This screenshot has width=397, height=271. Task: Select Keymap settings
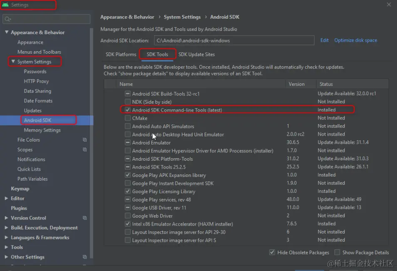click(x=20, y=189)
